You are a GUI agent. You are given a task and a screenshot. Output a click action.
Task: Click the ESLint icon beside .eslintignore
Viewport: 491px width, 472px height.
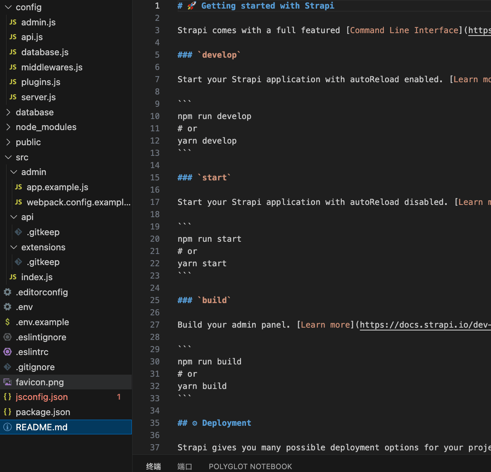click(7, 337)
